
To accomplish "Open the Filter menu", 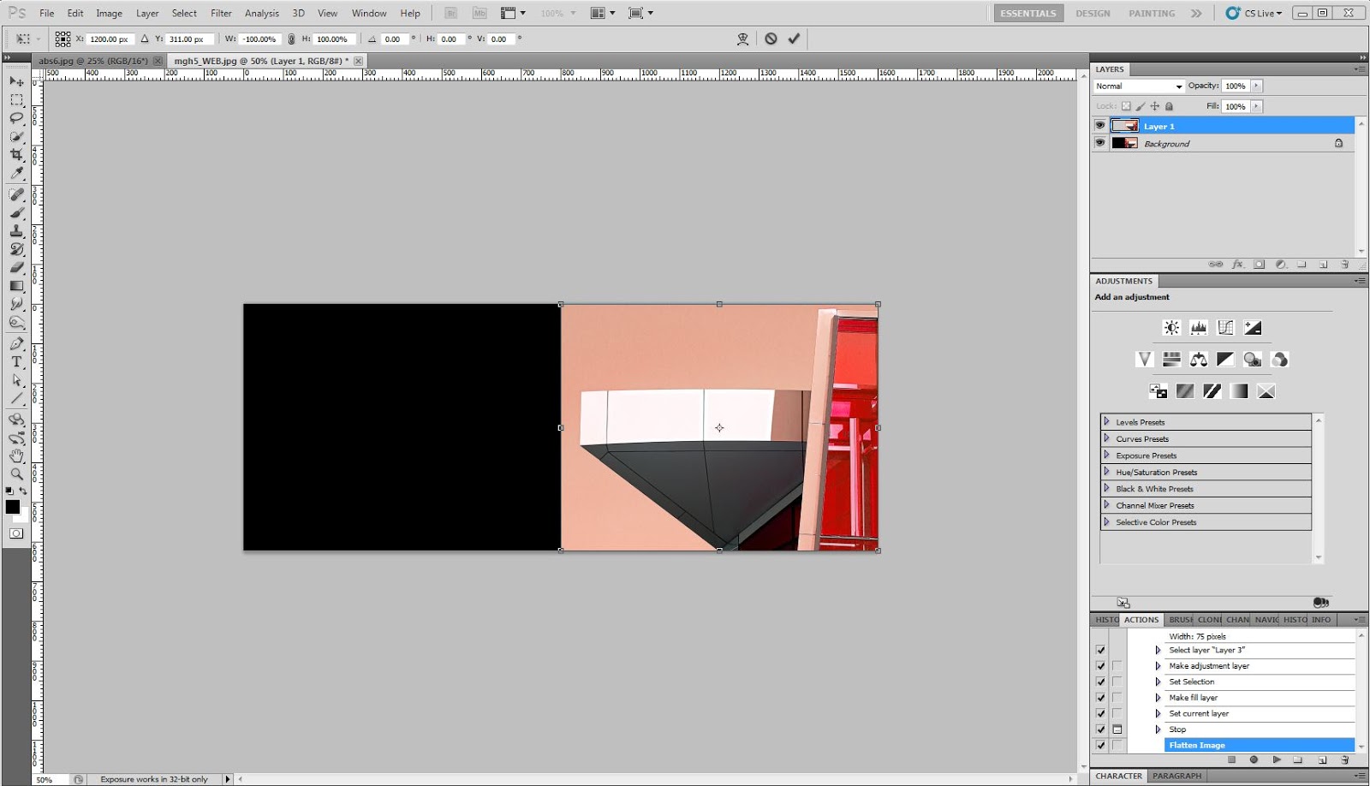I will coord(221,13).
